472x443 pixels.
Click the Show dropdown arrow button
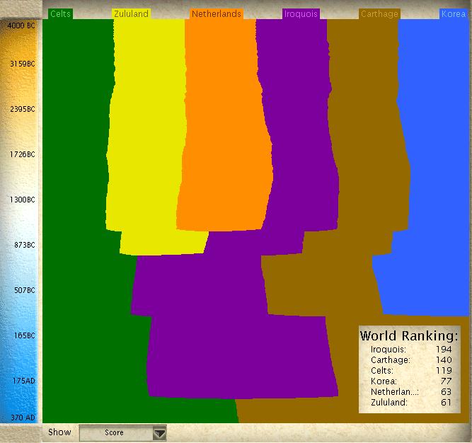pyautogui.click(x=159, y=433)
